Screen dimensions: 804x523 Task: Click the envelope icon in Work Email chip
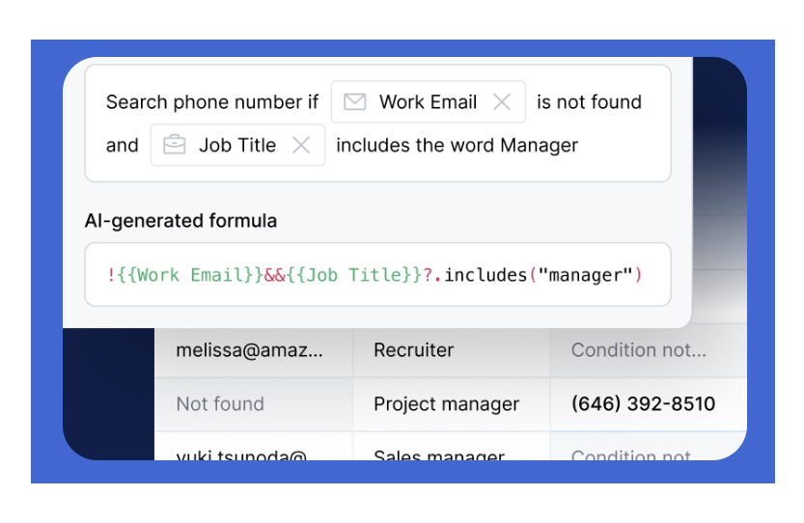(355, 102)
